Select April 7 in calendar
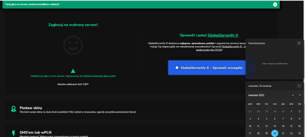Screen dimensions: 305x137 pos(283,119)
